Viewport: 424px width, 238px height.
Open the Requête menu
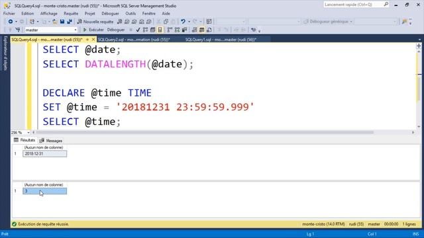(x=71, y=13)
